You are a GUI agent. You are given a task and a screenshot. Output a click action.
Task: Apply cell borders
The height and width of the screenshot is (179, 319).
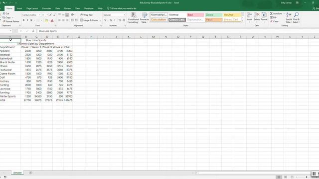(x=39, y=20)
